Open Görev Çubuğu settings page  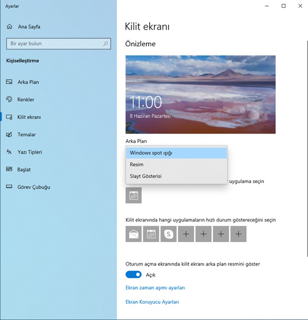point(34,187)
